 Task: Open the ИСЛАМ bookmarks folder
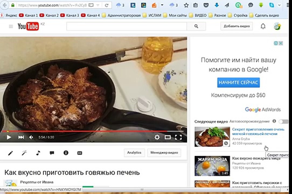point(152,15)
